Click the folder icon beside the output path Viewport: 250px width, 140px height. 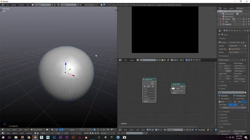pos(245,93)
